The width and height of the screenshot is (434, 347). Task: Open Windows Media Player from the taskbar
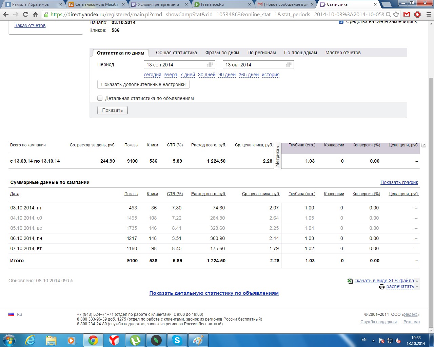pyautogui.click(x=72, y=340)
